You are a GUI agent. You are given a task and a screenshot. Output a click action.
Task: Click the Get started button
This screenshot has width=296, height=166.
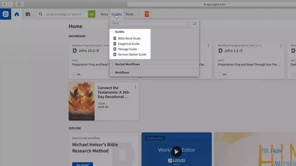tap(82, 164)
